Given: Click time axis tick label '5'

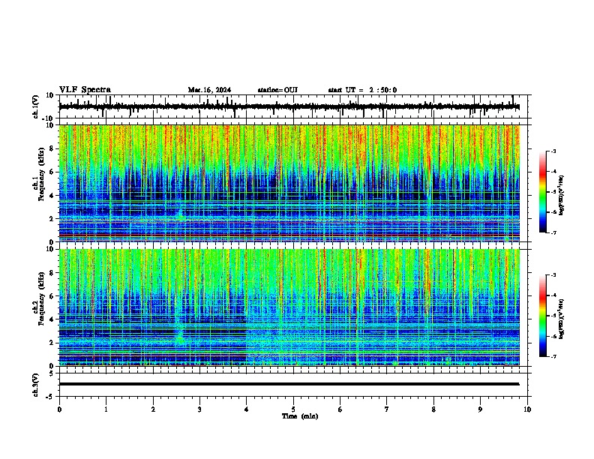Looking at the screenshot, I should click(x=293, y=409).
